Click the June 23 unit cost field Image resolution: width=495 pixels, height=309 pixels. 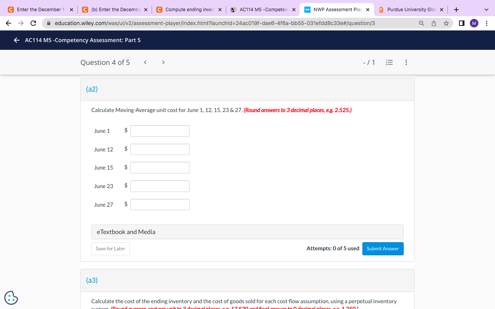pos(160,186)
